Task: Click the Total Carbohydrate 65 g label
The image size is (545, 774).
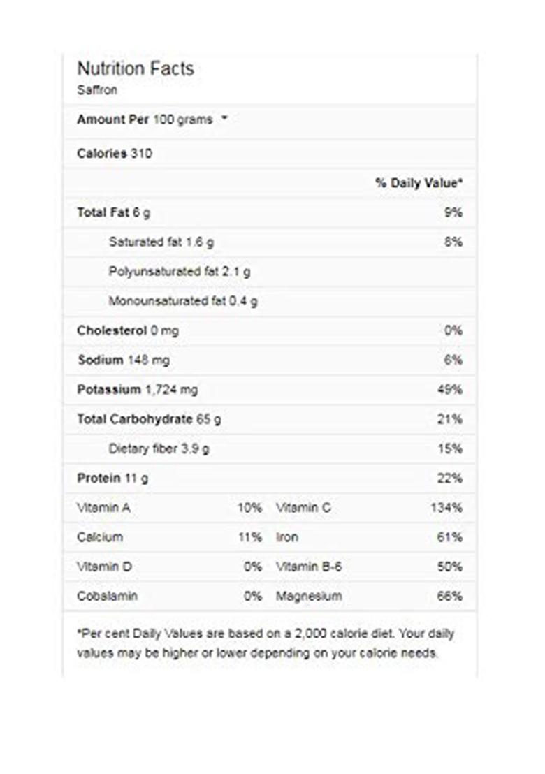Action: [x=149, y=419]
